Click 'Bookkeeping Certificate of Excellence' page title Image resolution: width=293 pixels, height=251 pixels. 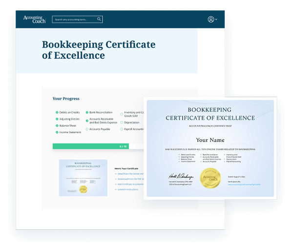pos(99,50)
